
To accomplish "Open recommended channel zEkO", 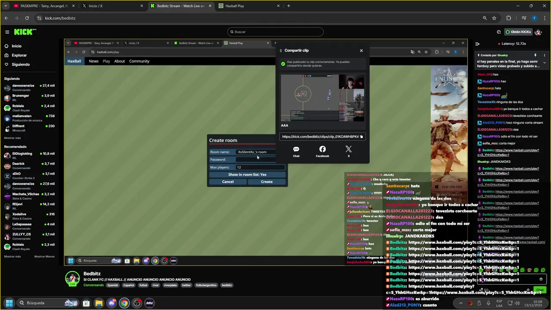I will (x=29, y=176).
